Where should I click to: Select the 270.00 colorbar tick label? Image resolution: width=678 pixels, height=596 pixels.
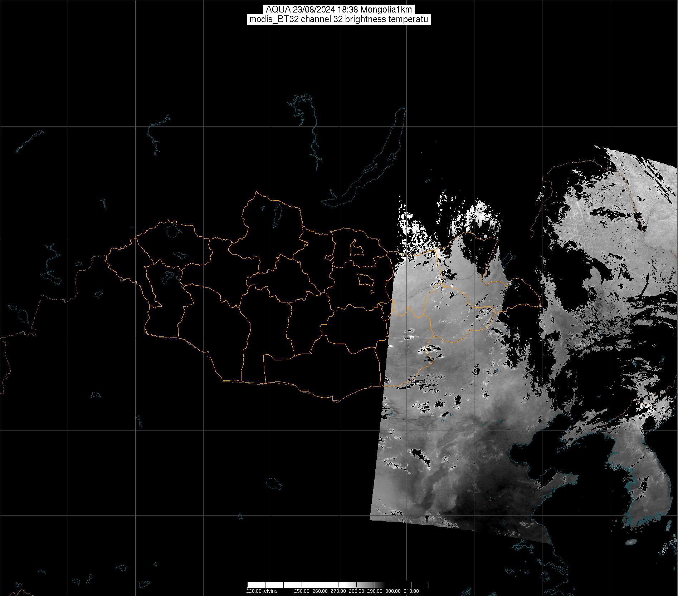point(339,591)
